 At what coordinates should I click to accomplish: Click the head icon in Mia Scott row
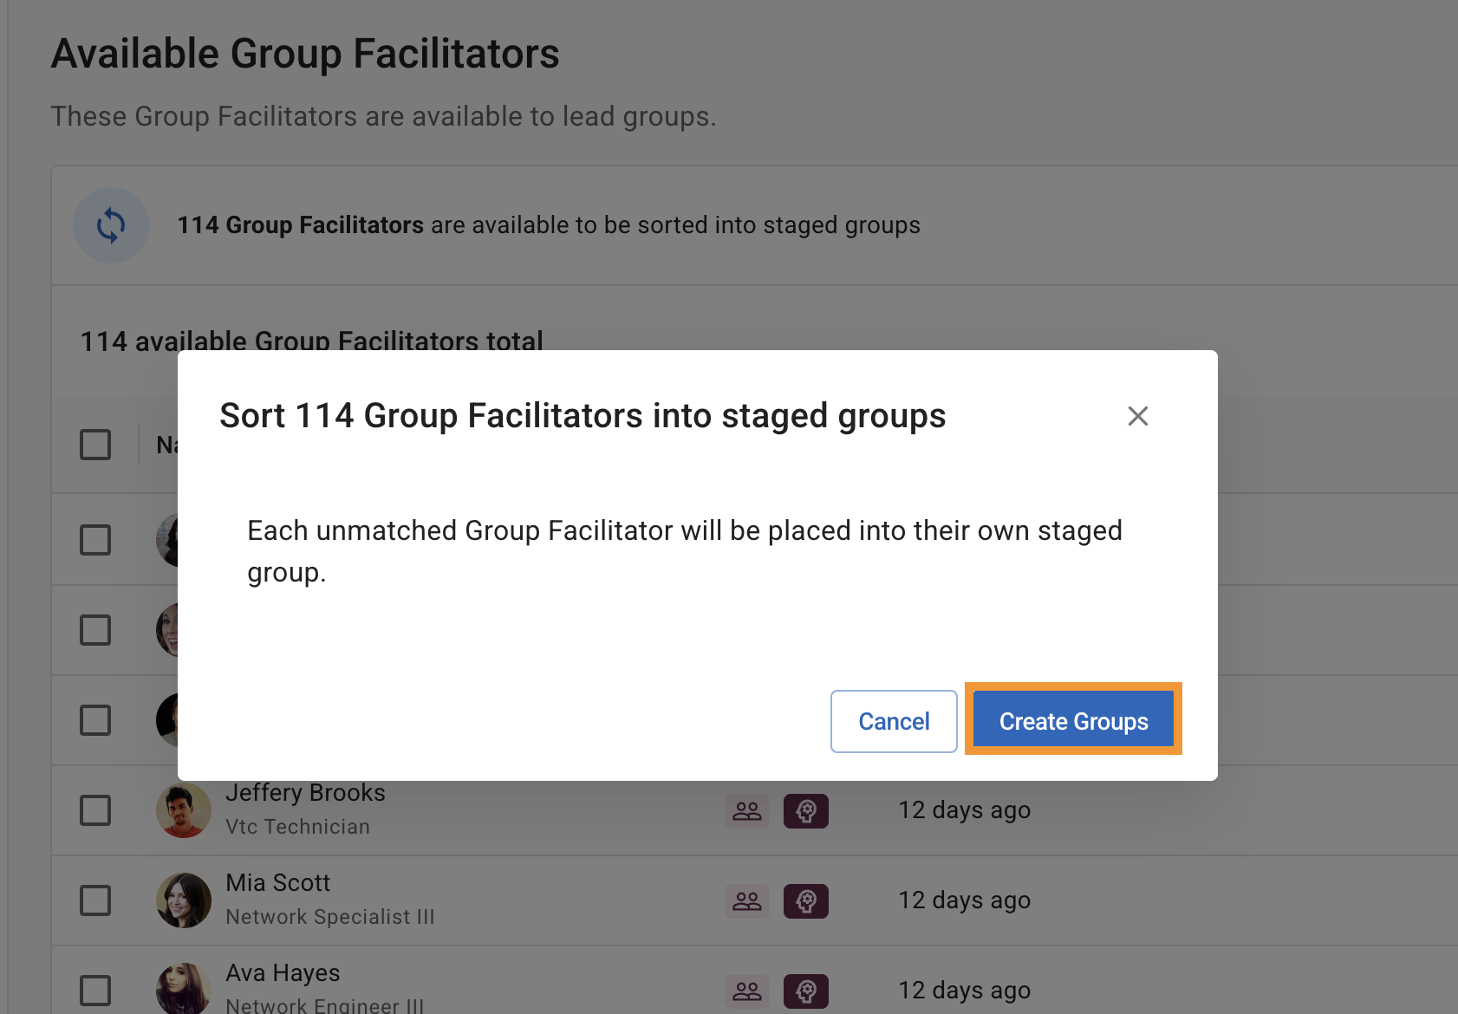(805, 901)
